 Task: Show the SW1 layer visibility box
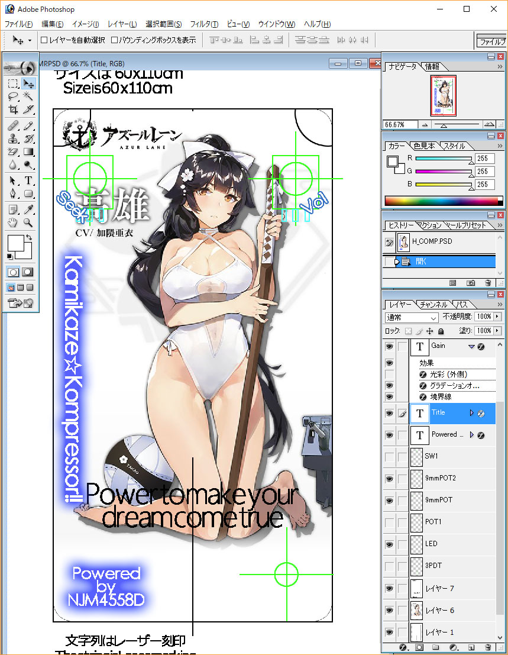pos(390,457)
